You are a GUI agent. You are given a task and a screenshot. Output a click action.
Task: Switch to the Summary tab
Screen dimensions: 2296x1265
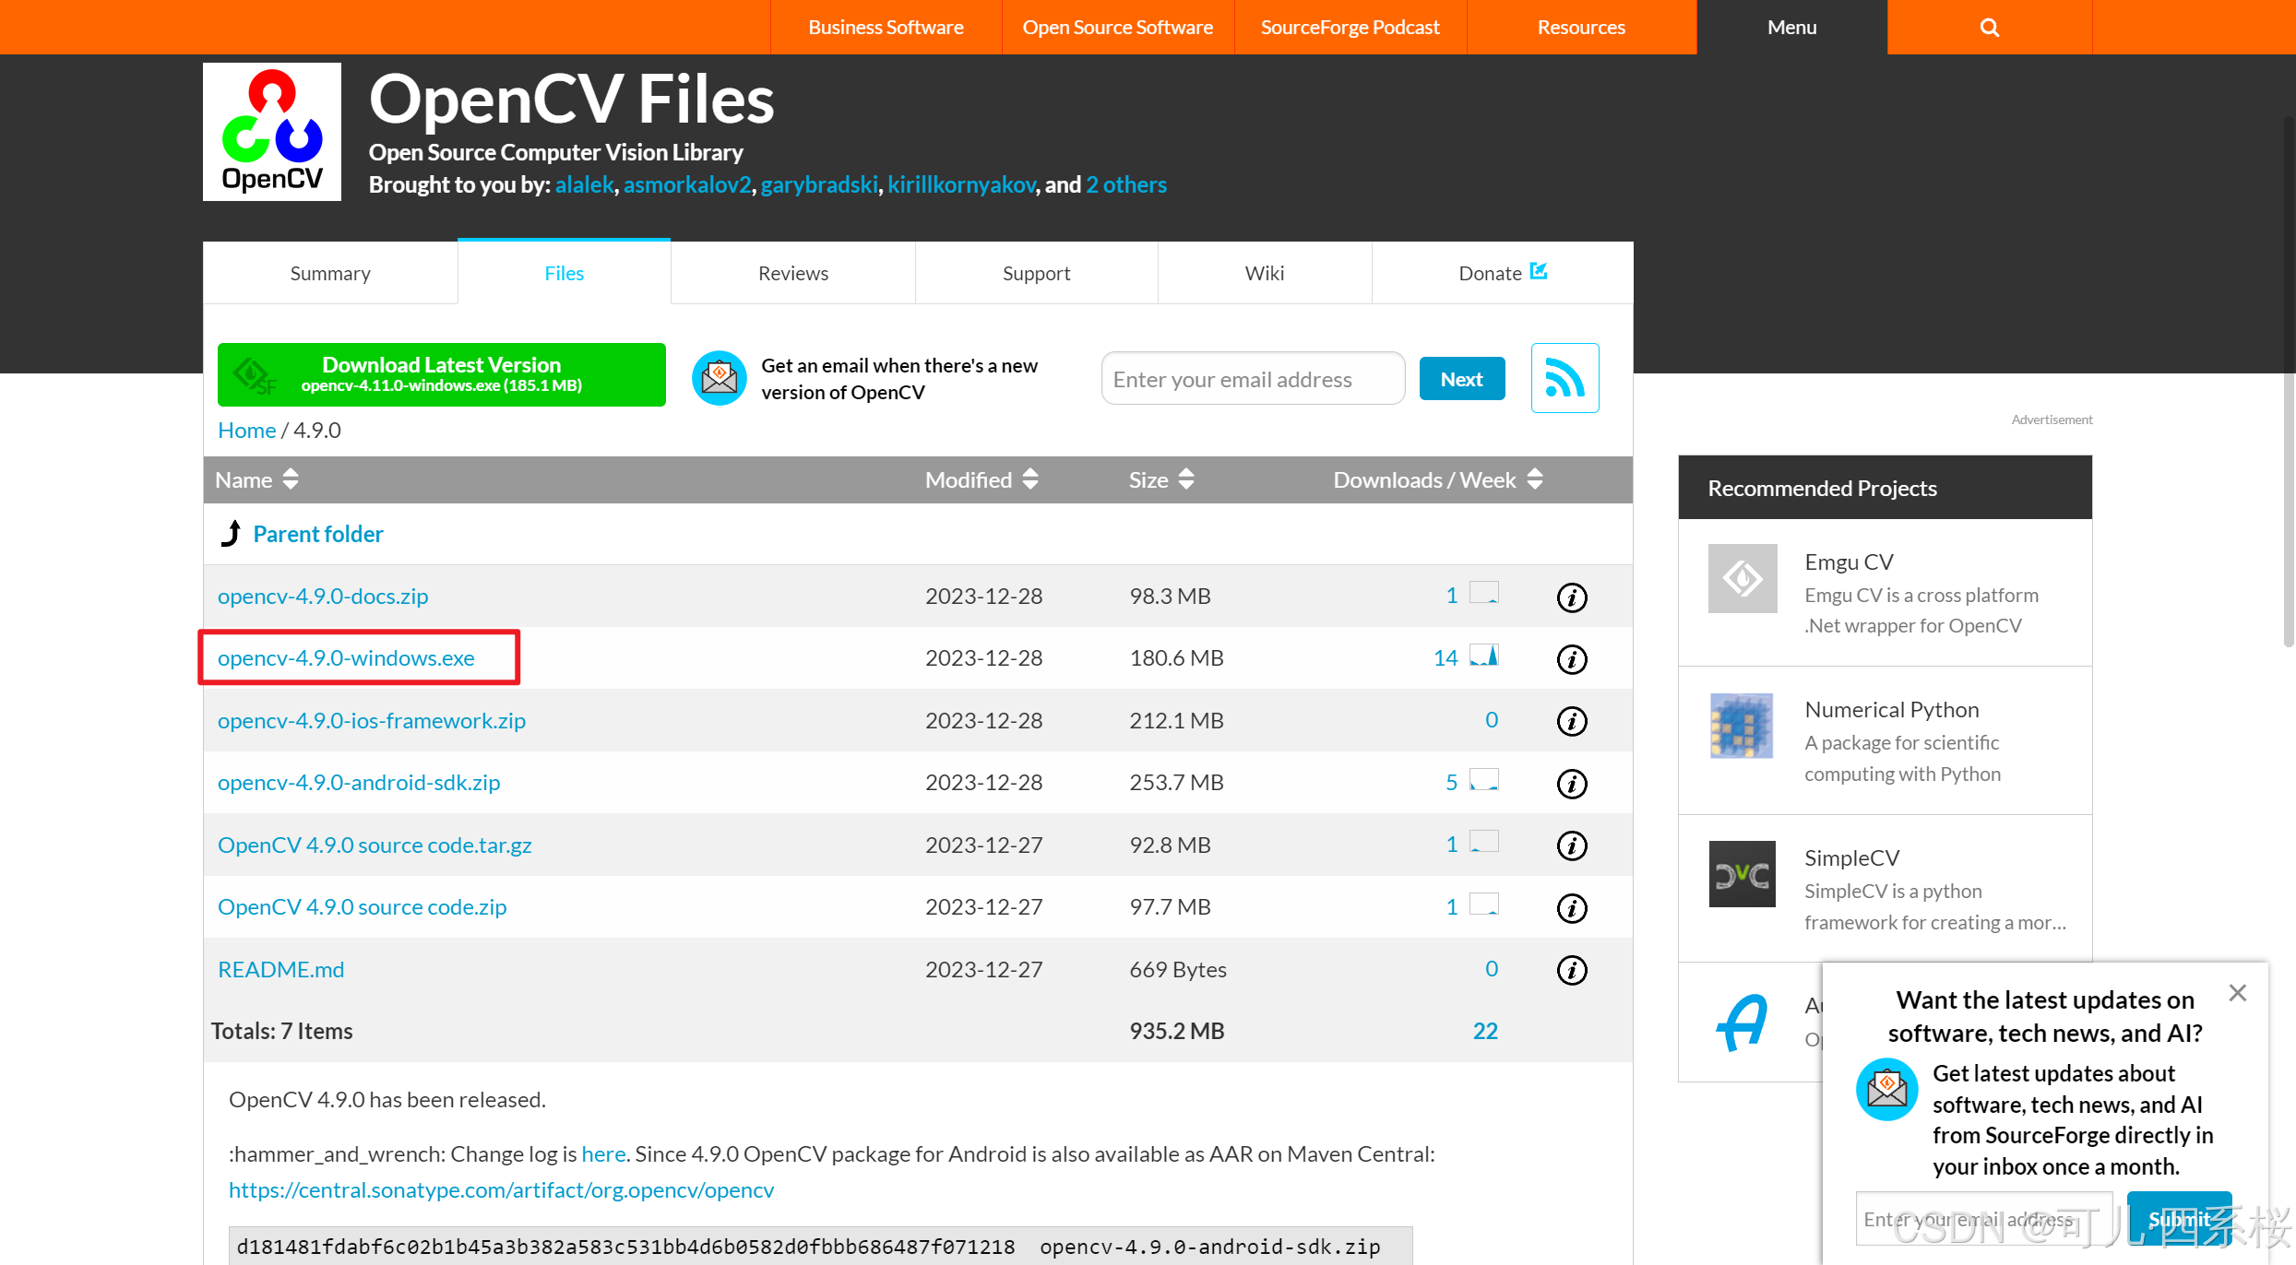point(330,273)
